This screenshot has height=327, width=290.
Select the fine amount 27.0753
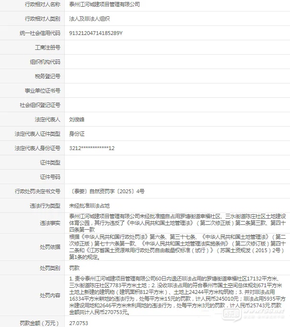tap(79, 323)
